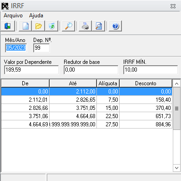Click the De column header
The height and width of the screenshot is (181, 181).
tap(25, 83)
